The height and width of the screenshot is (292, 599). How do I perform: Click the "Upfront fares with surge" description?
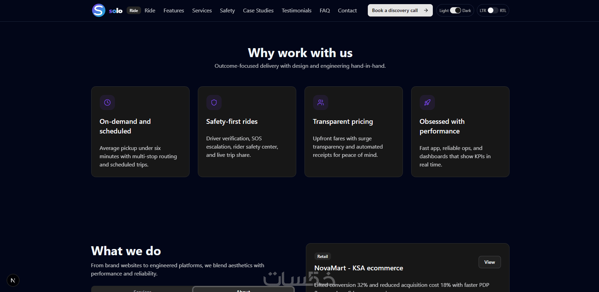tap(348, 147)
